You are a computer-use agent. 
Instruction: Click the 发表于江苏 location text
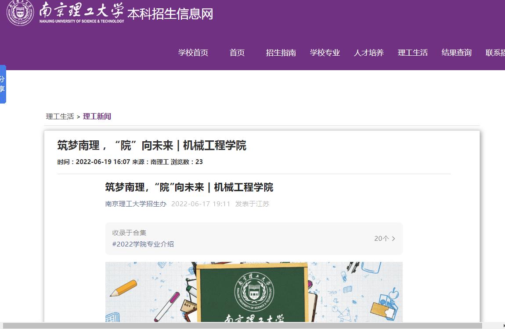(252, 204)
